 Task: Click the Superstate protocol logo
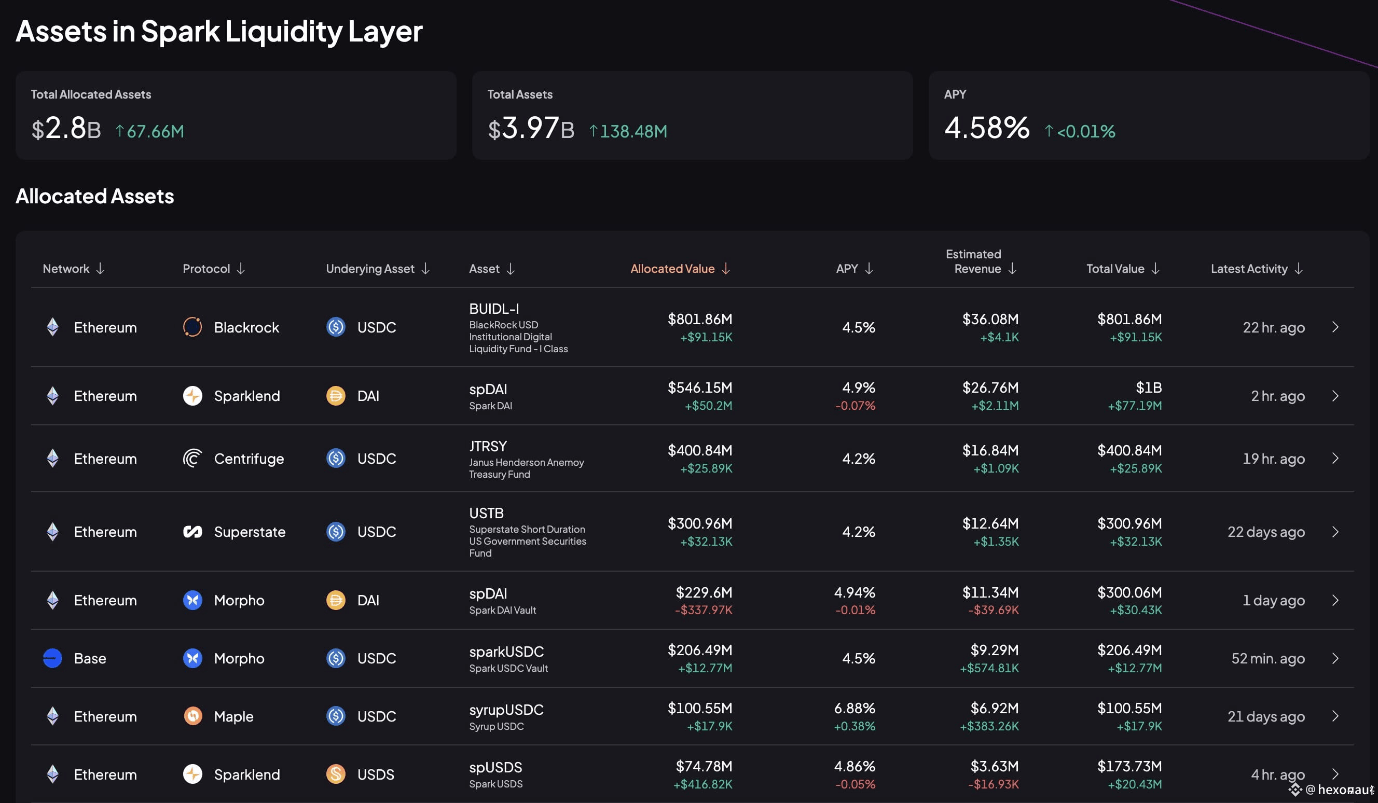pos(192,531)
